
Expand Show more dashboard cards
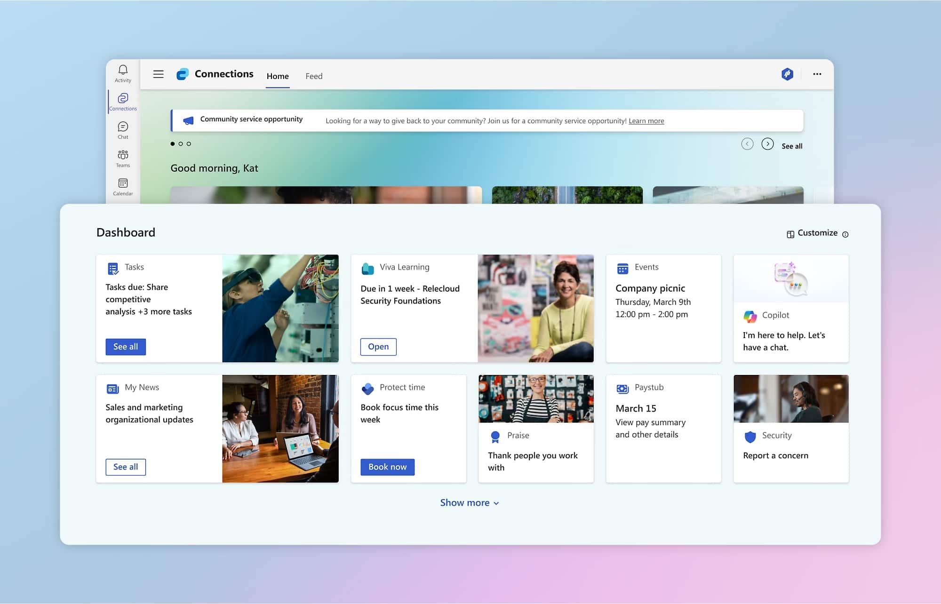pyautogui.click(x=469, y=503)
